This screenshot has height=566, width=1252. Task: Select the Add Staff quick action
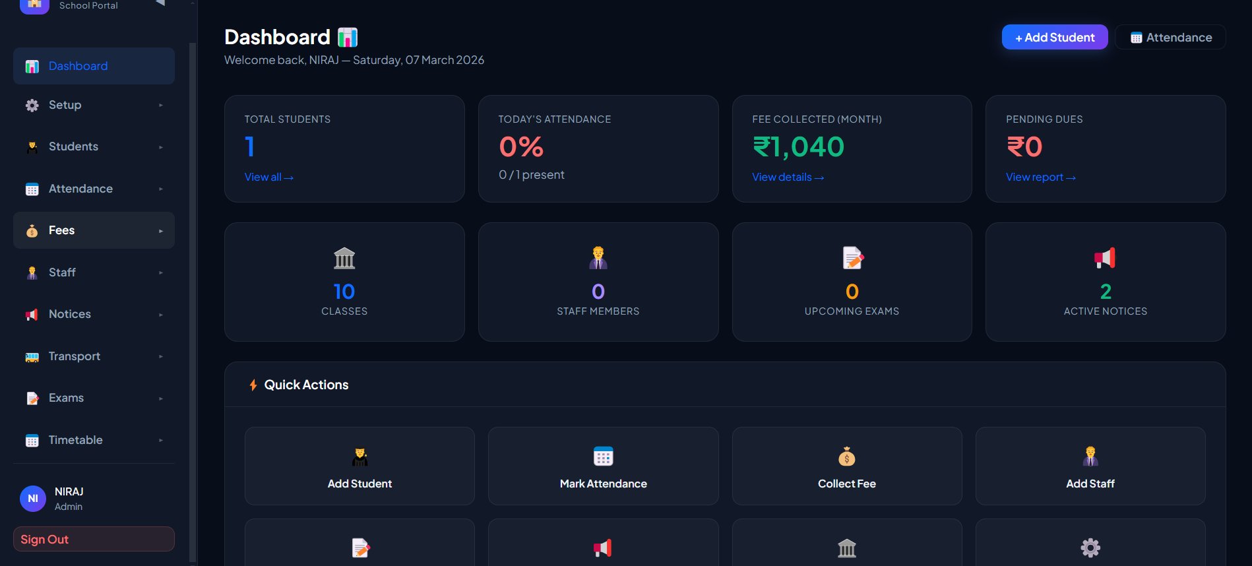[x=1090, y=466]
